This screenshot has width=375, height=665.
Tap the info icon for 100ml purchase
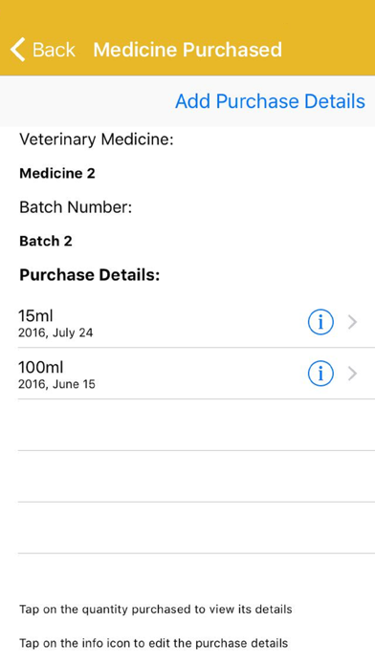click(x=320, y=374)
